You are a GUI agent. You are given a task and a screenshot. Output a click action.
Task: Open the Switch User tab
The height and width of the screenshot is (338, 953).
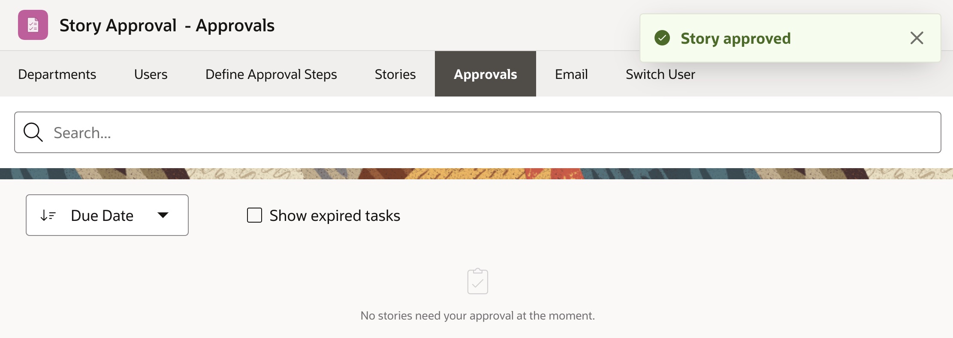click(x=660, y=74)
